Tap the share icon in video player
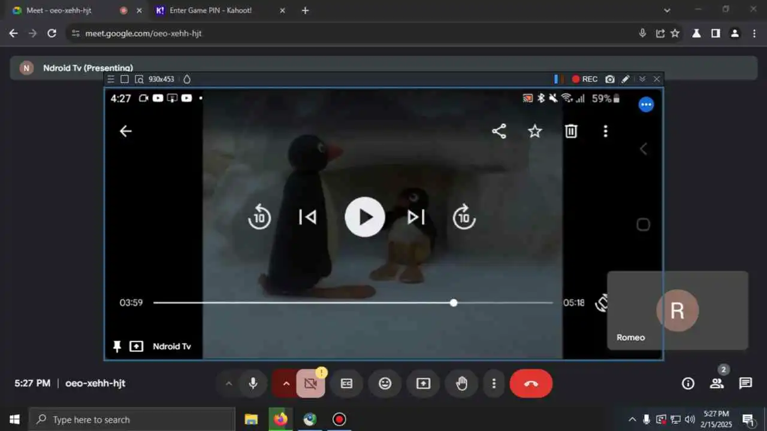This screenshot has height=431, width=767. [x=499, y=131]
